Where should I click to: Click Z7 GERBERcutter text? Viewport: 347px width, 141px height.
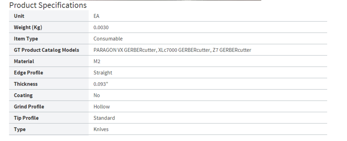click(x=232, y=50)
